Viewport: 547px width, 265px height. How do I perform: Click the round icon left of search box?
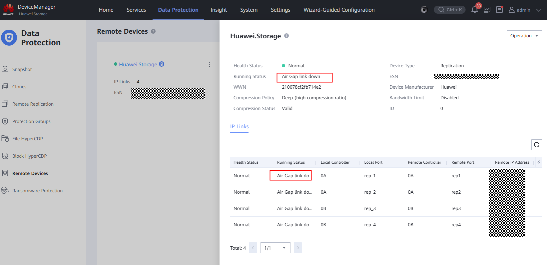(x=424, y=10)
